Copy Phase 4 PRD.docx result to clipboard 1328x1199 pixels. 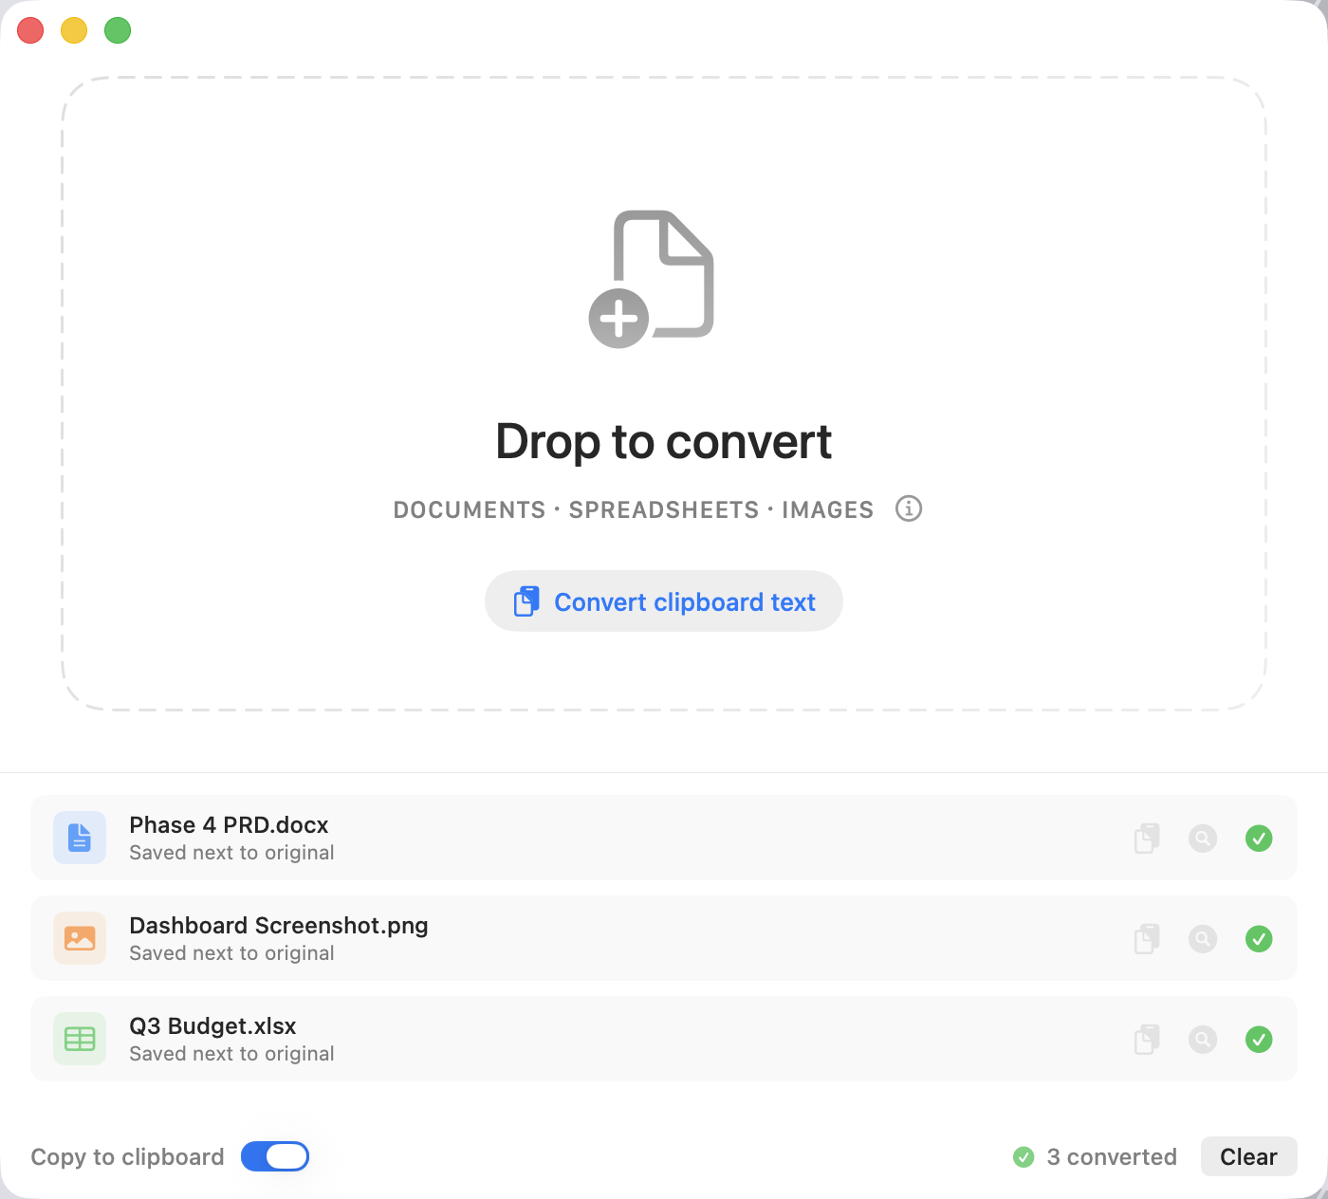click(x=1147, y=839)
